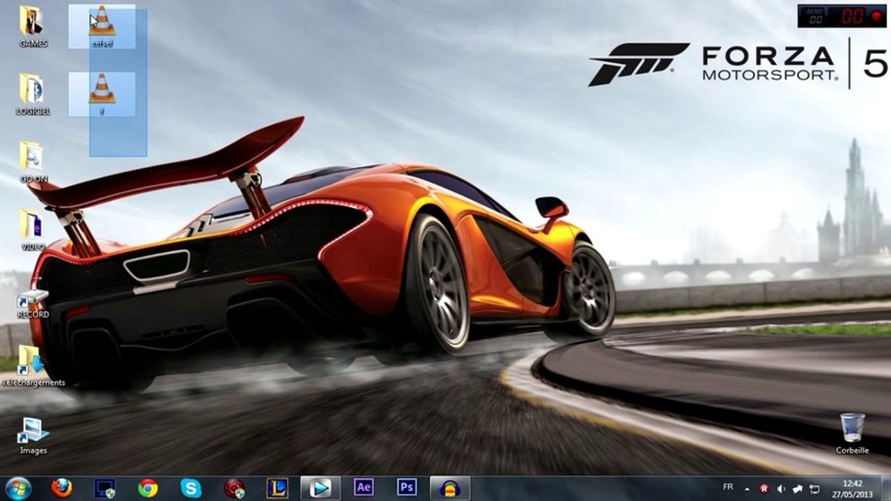Click the red R tray icon
Viewport: 891px width, 501px height.
click(764, 488)
